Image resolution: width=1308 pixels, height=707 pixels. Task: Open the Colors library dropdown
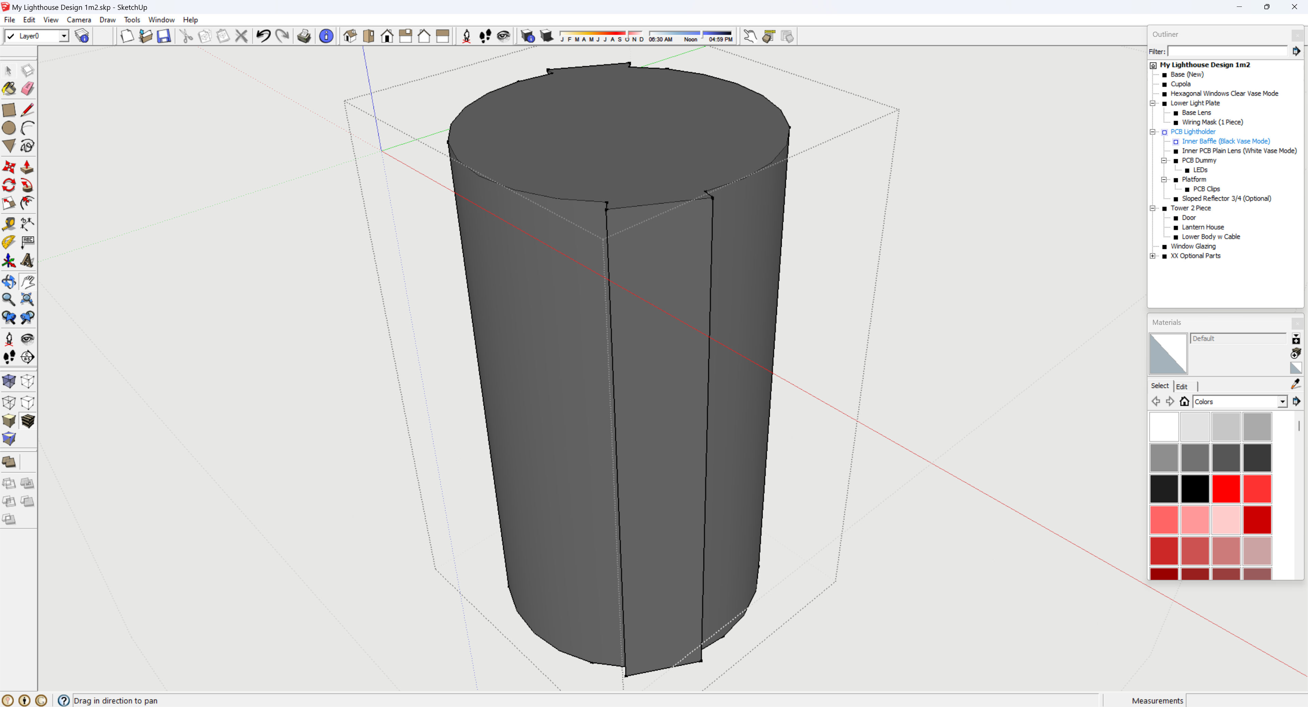(1283, 402)
